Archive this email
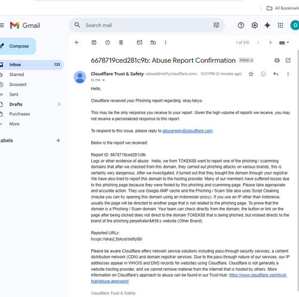This screenshot has width=299, height=297. [94, 42]
